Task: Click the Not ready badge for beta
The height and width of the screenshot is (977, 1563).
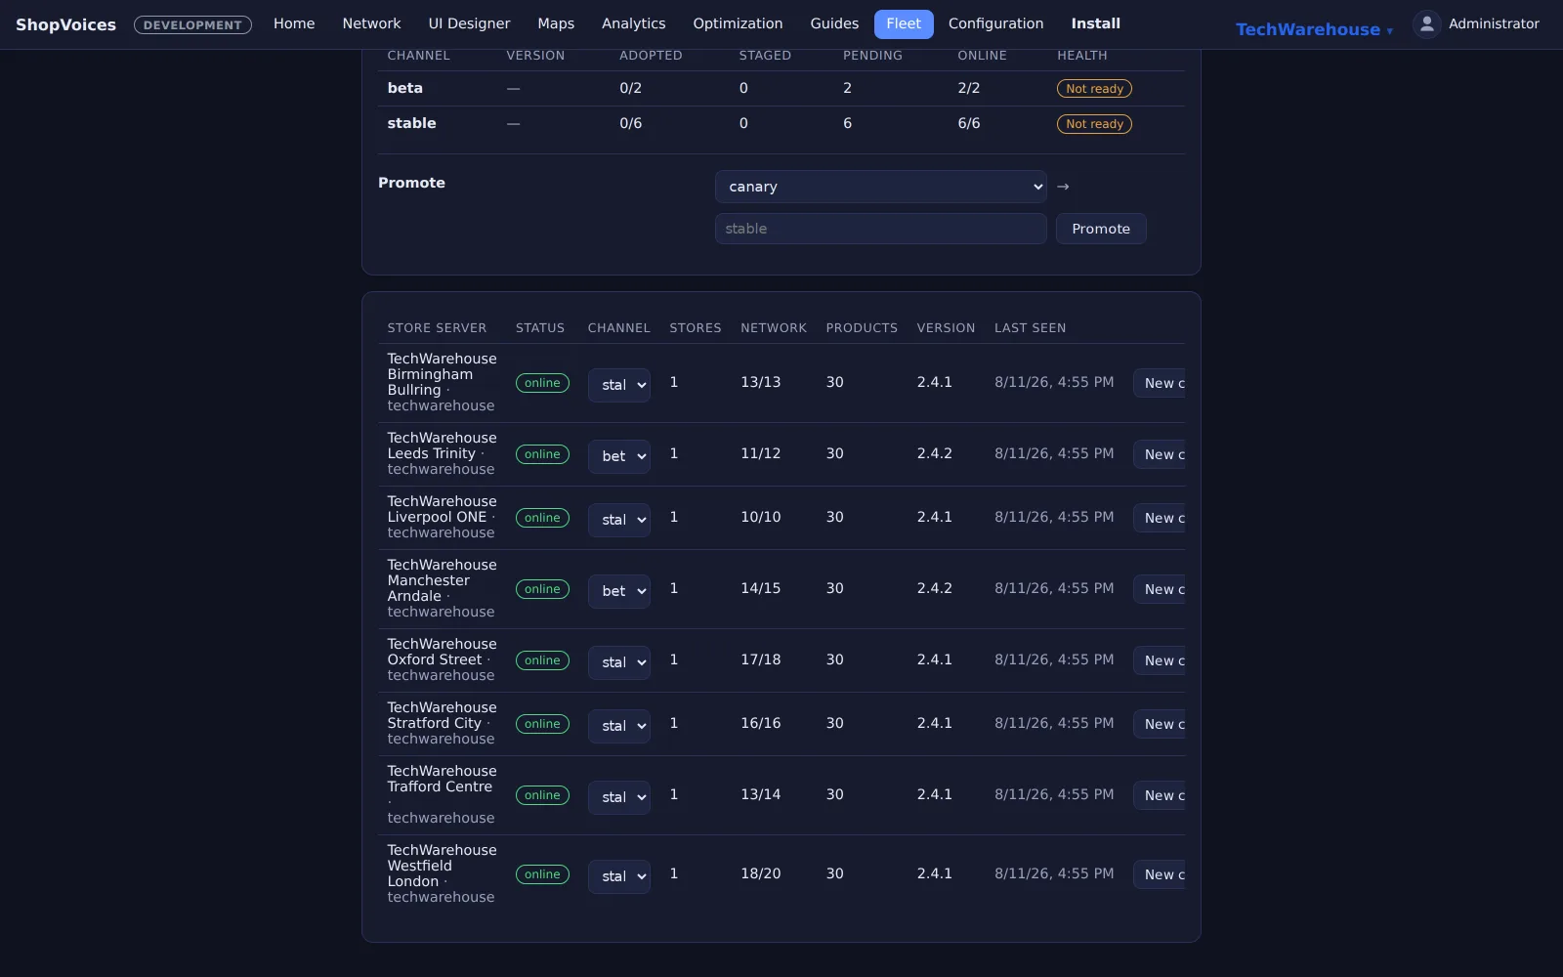Action: 1094,89
